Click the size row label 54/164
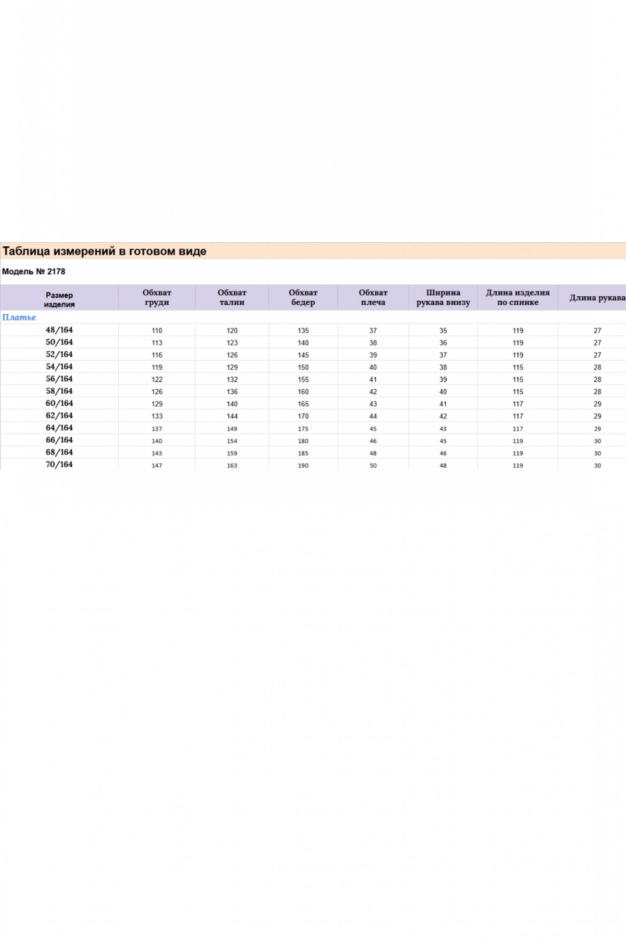The image size is (626, 939). 59,367
